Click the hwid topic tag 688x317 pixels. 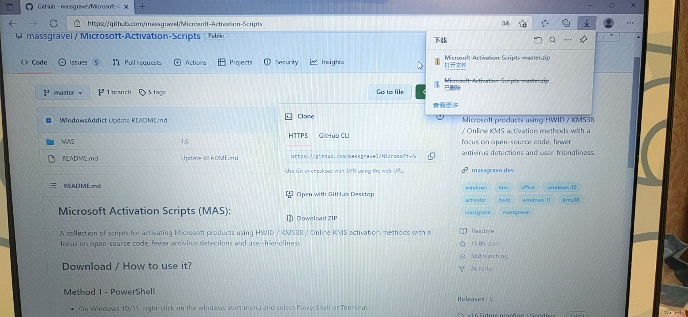tap(504, 200)
